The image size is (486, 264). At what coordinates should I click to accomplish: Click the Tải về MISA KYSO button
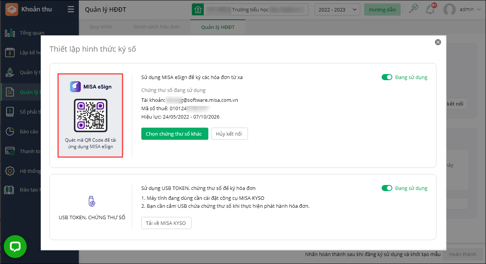pyautogui.click(x=166, y=223)
